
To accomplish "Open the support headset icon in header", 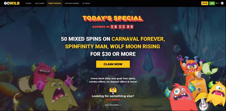I will pos(222,3).
